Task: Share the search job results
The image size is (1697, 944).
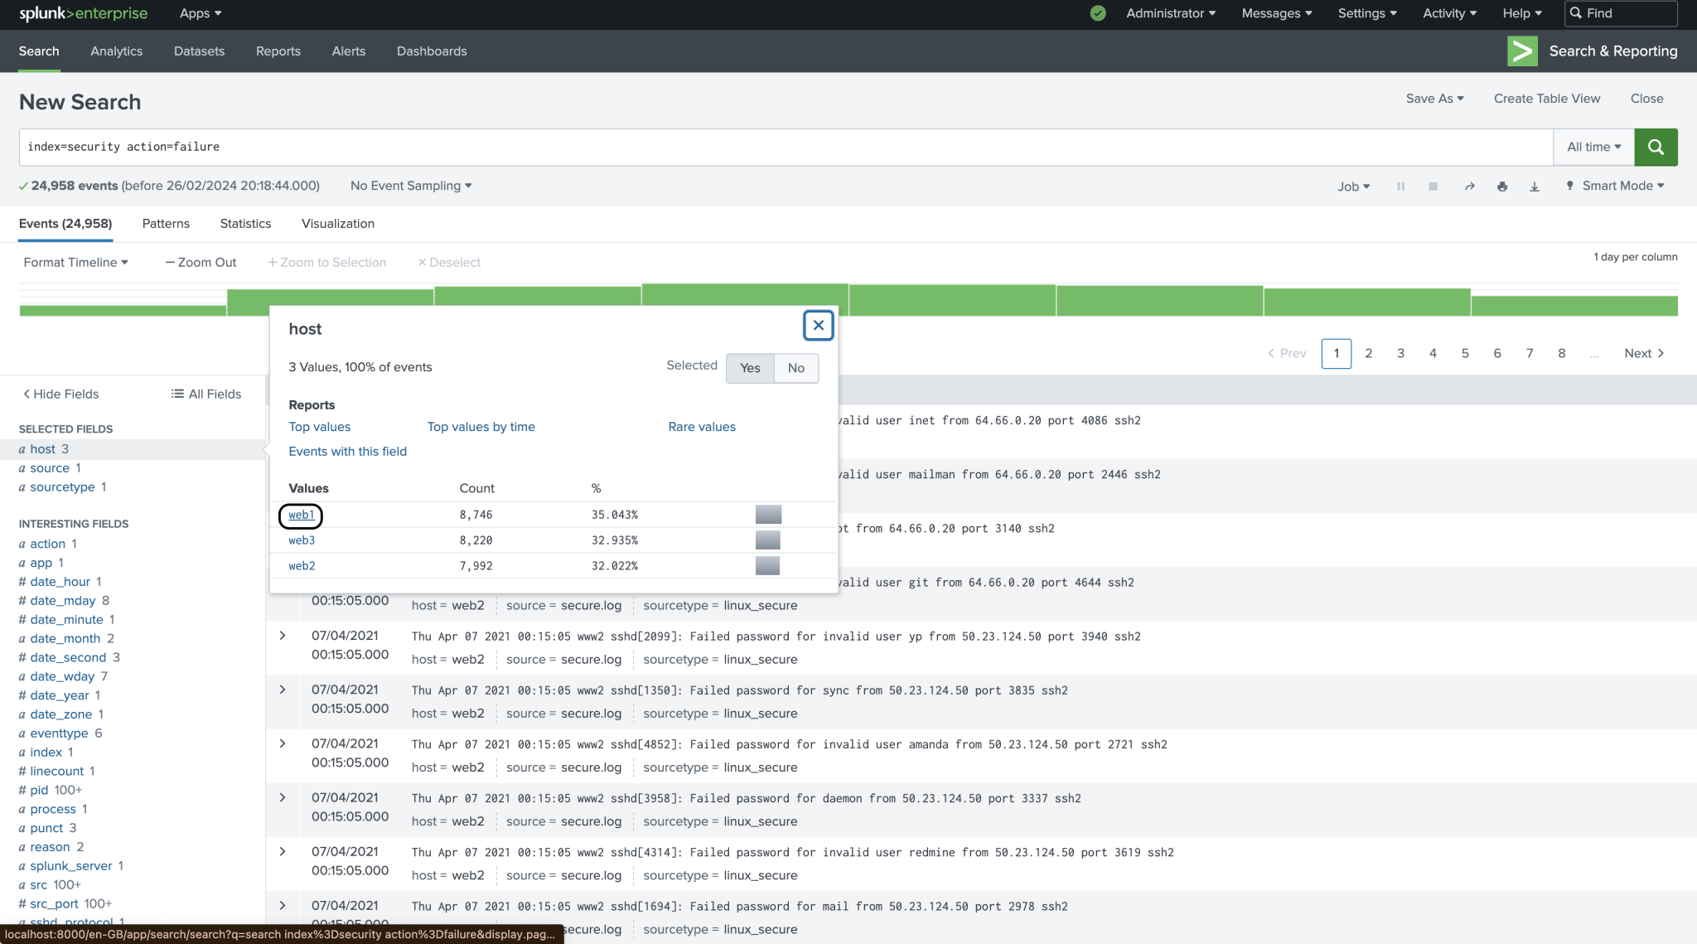Action: (x=1469, y=186)
